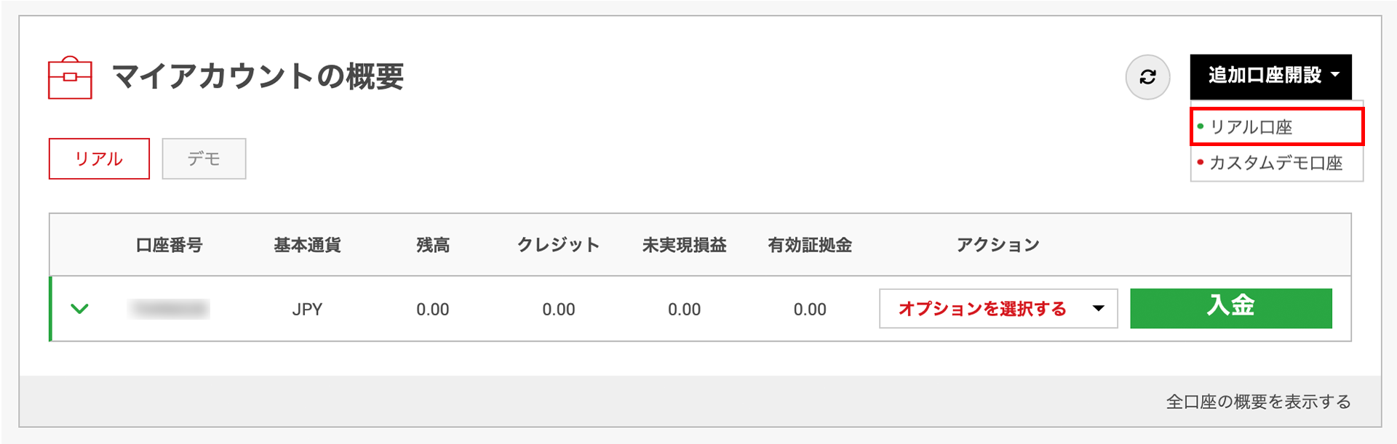Image resolution: width=1397 pixels, height=444 pixels.
Task: Click the blurred account number
Action: [169, 310]
